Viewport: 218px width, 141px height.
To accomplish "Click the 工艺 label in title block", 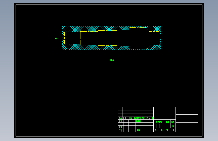I will [x=120, y=130].
